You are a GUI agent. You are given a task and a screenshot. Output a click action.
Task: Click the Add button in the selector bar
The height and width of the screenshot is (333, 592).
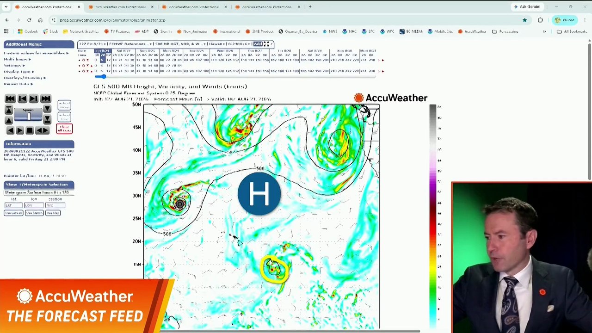(258, 44)
